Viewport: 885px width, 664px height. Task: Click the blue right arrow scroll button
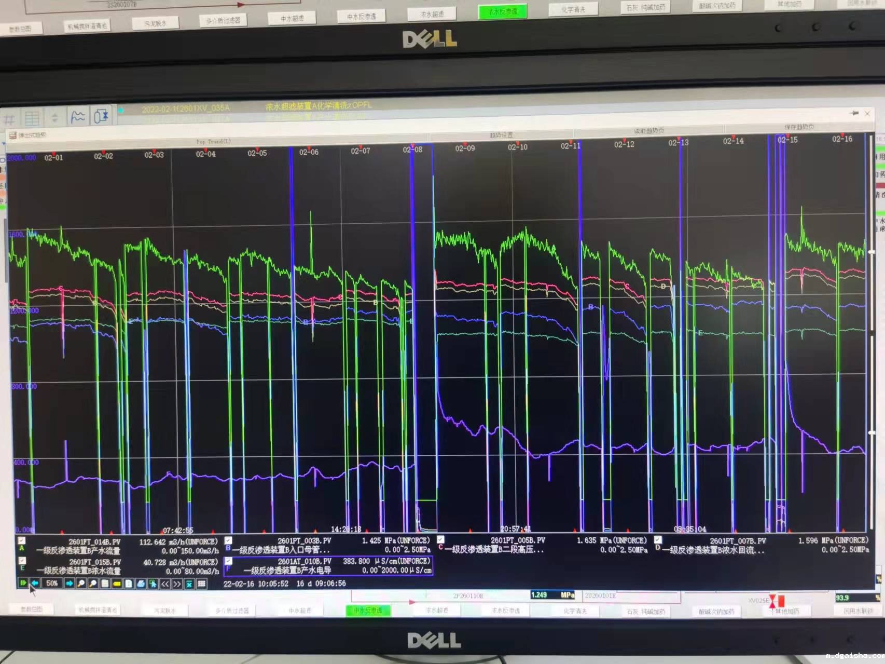[x=69, y=584]
